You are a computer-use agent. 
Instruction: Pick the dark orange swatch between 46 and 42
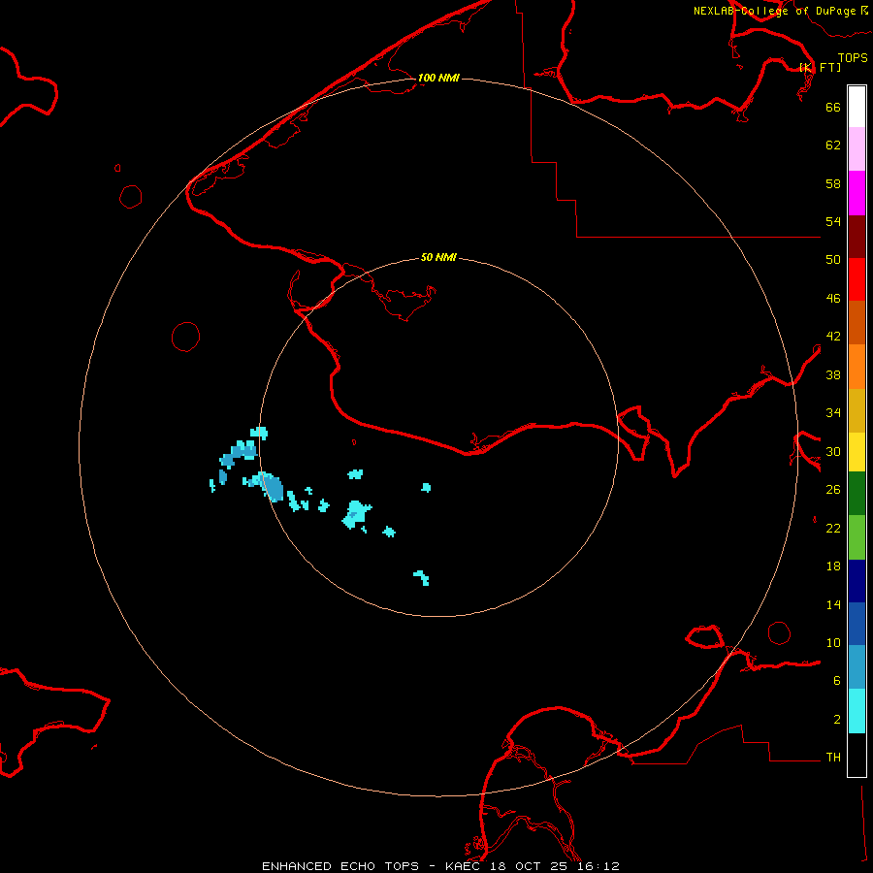point(857,322)
